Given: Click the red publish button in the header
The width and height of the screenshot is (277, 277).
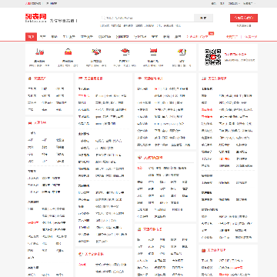Looking at the screenshot, I should point(244,18).
